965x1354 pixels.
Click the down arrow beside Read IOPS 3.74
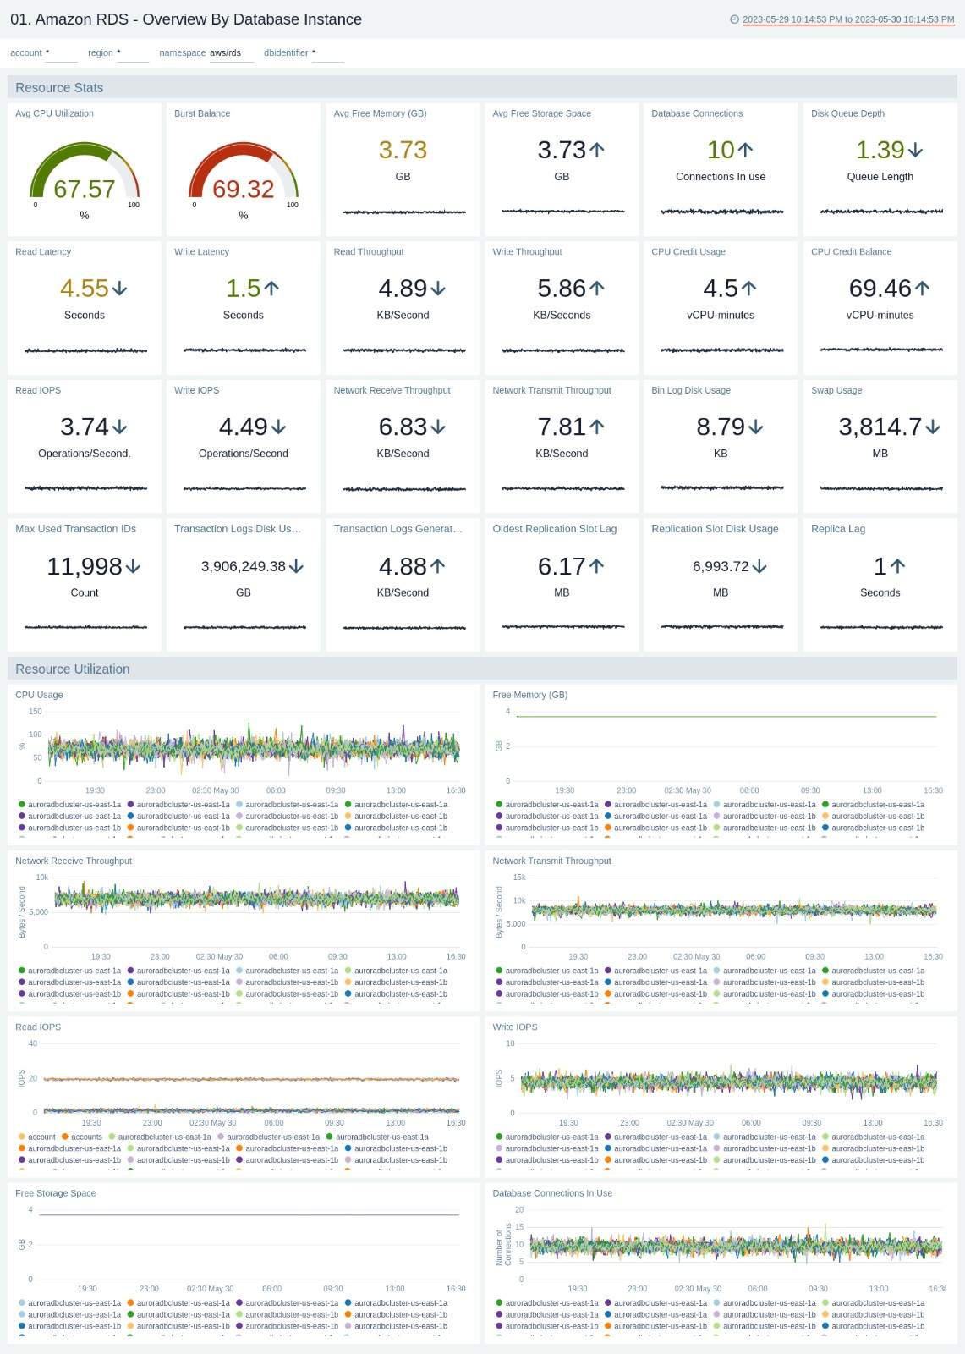[120, 427]
